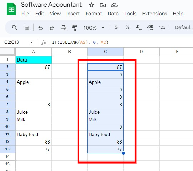Increase decimal places button
Viewport: 193px width, 171px height.
coord(150,27)
